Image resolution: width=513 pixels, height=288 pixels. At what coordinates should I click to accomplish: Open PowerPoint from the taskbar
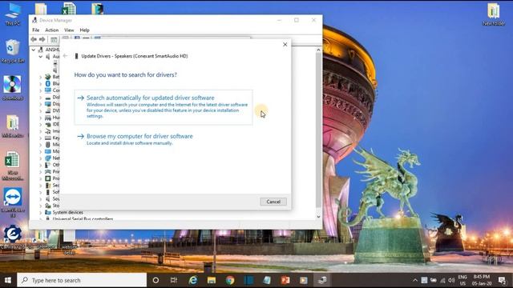[x=285, y=280]
